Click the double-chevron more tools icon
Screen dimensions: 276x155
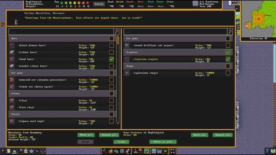[165, 151]
